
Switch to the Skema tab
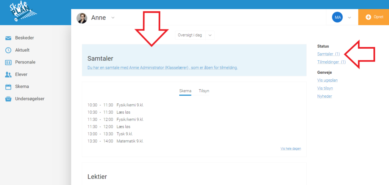tap(185, 91)
